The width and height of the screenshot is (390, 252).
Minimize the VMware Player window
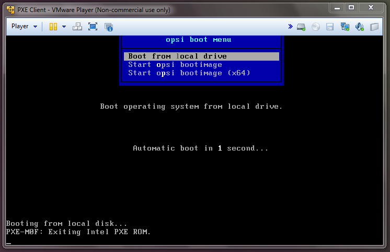[x=337, y=8]
